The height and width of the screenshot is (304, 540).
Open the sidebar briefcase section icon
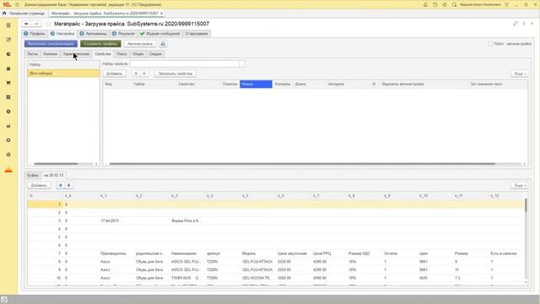pos(8,68)
